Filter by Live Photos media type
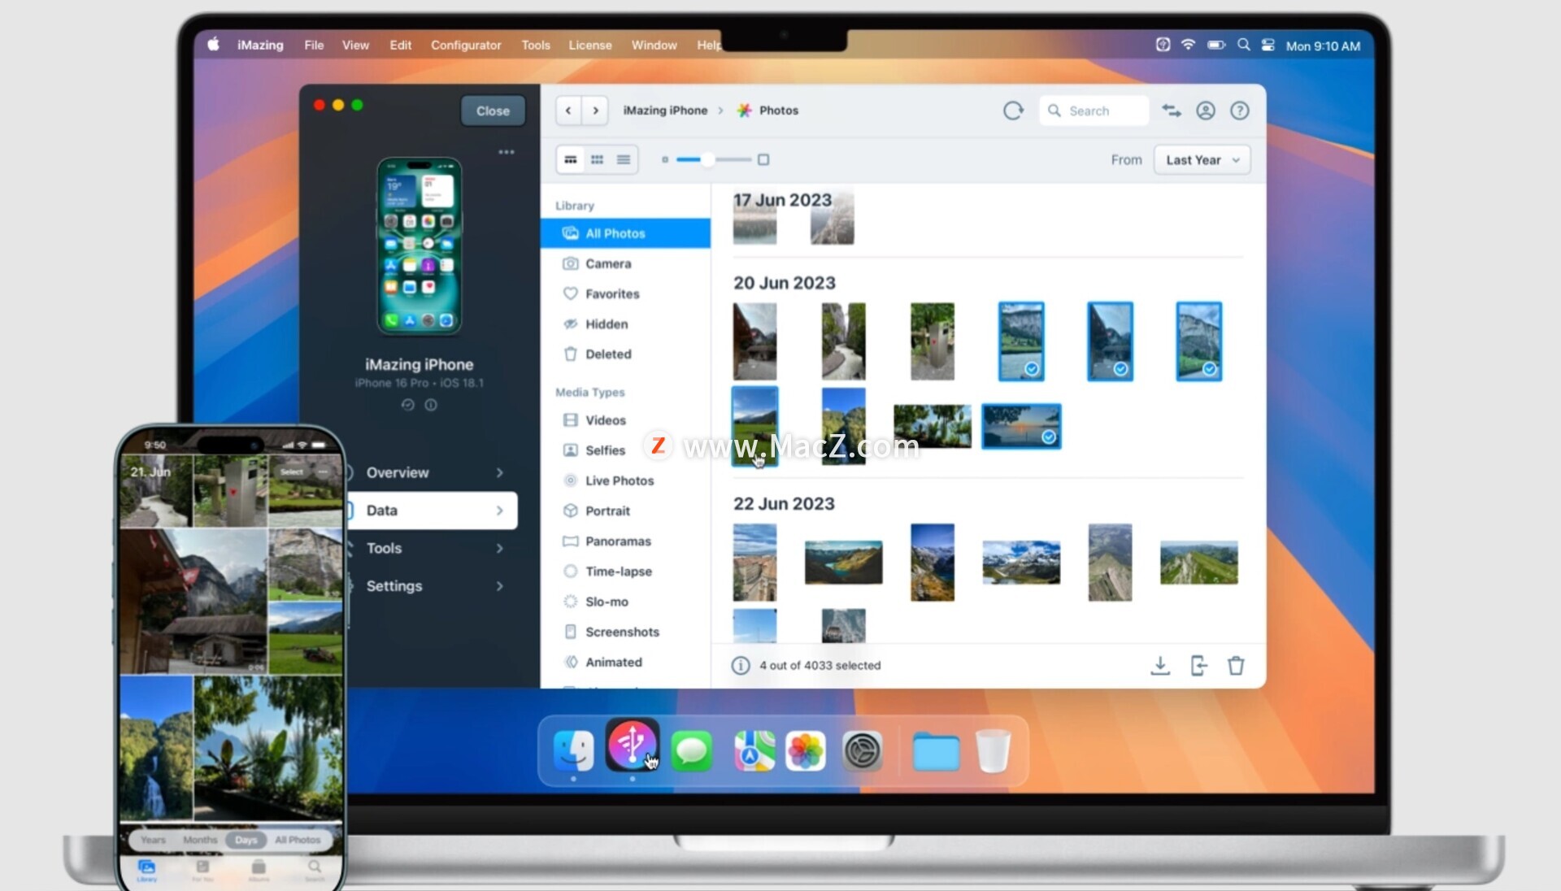The width and height of the screenshot is (1561, 891). pyautogui.click(x=625, y=480)
